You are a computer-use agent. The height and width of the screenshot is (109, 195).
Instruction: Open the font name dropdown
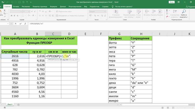click(21, 11)
